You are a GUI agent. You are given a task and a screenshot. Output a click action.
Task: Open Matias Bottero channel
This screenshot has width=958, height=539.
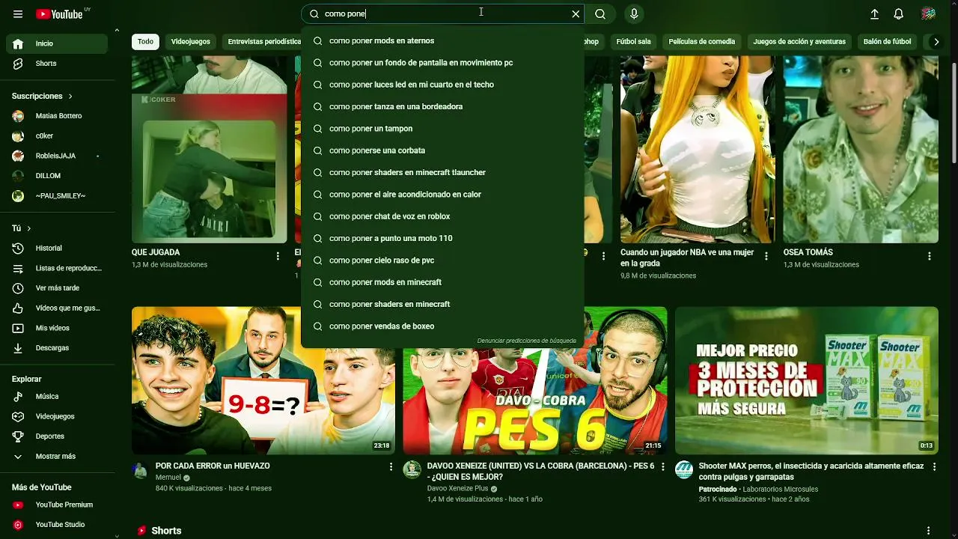57,116
